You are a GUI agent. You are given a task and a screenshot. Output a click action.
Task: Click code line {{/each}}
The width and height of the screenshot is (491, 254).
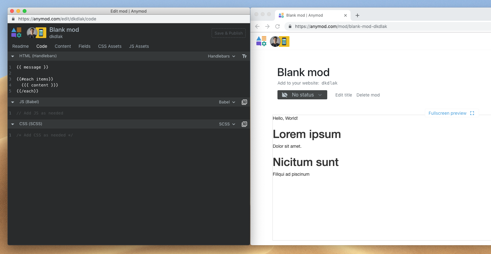click(x=27, y=91)
